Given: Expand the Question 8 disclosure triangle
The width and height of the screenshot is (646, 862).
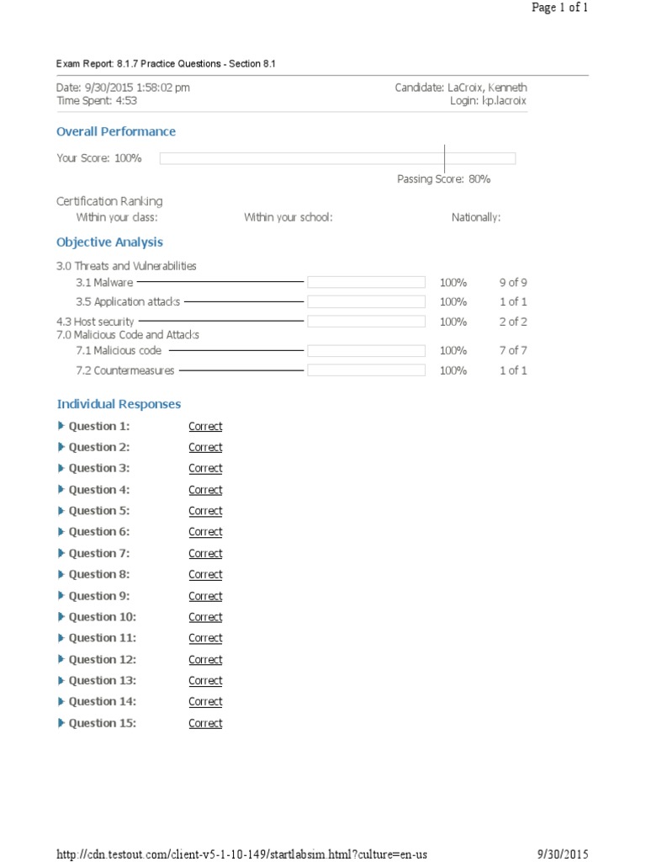Looking at the screenshot, I should coord(61,574).
